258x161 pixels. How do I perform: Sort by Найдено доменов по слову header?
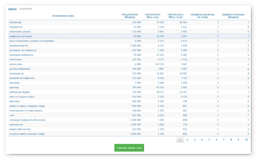click(203, 16)
